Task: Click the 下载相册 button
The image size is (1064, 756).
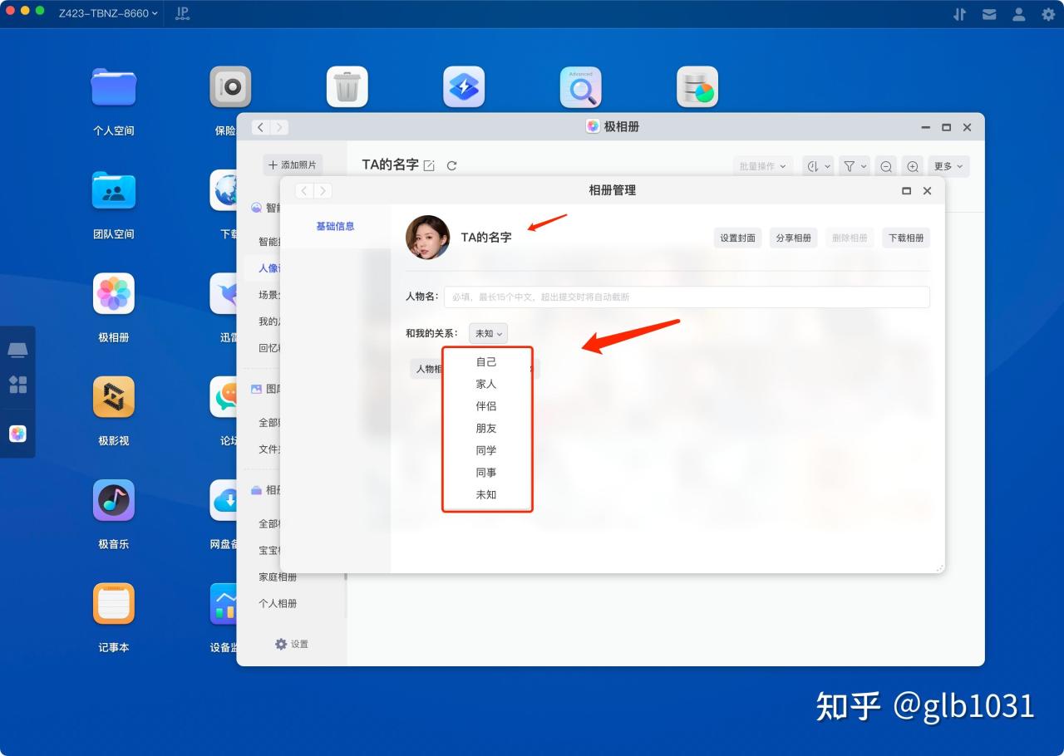Action: [906, 238]
